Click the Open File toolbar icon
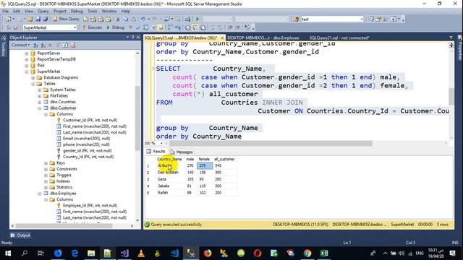This screenshot has width=463, height=260. (x=30, y=19)
